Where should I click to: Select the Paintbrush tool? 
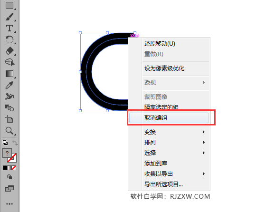click(x=9, y=17)
